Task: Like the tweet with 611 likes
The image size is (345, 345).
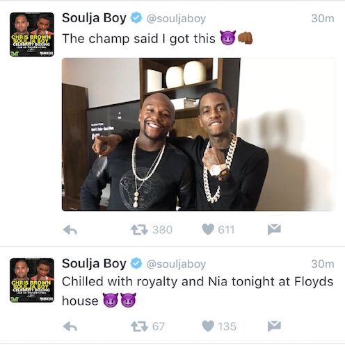Action: (208, 230)
